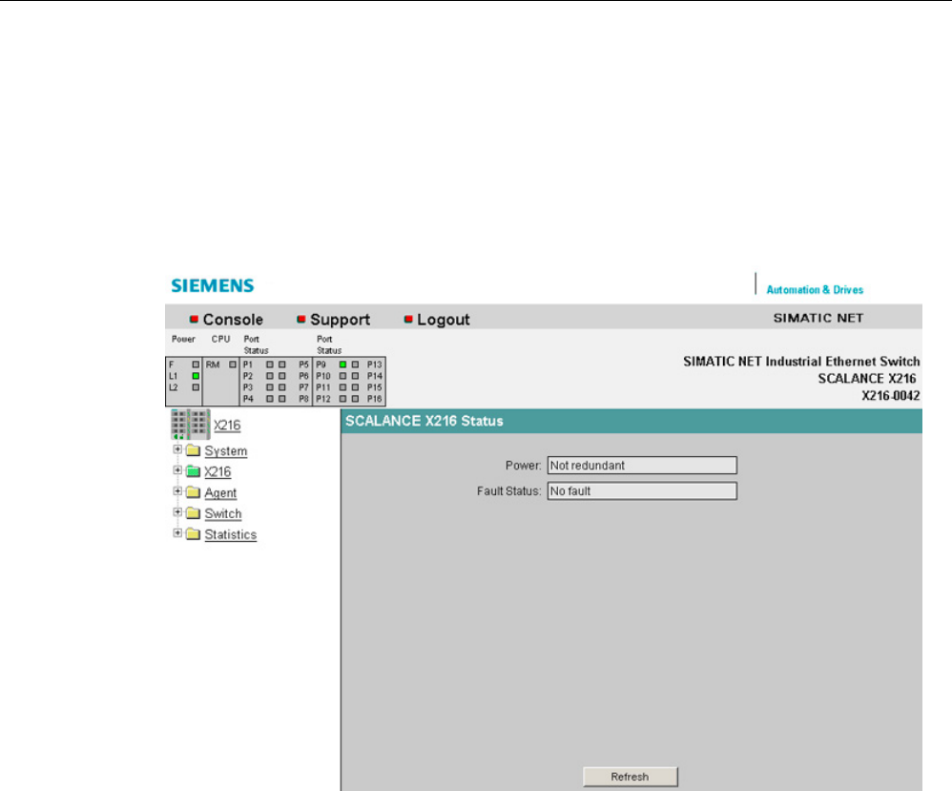Screen dimensions: 952x791
Task: Click the red Support bullet icon
Action: (x=301, y=320)
